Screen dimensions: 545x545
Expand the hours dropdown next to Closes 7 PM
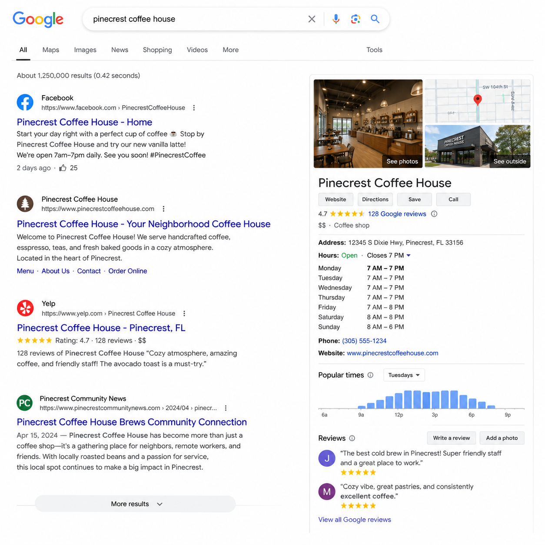coord(409,256)
